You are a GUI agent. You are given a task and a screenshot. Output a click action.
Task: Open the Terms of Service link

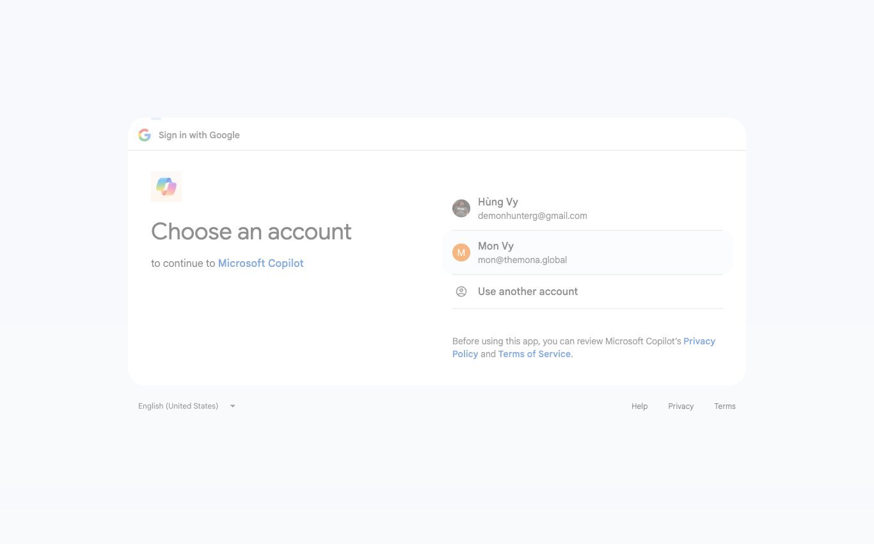pyautogui.click(x=534, y=354)
